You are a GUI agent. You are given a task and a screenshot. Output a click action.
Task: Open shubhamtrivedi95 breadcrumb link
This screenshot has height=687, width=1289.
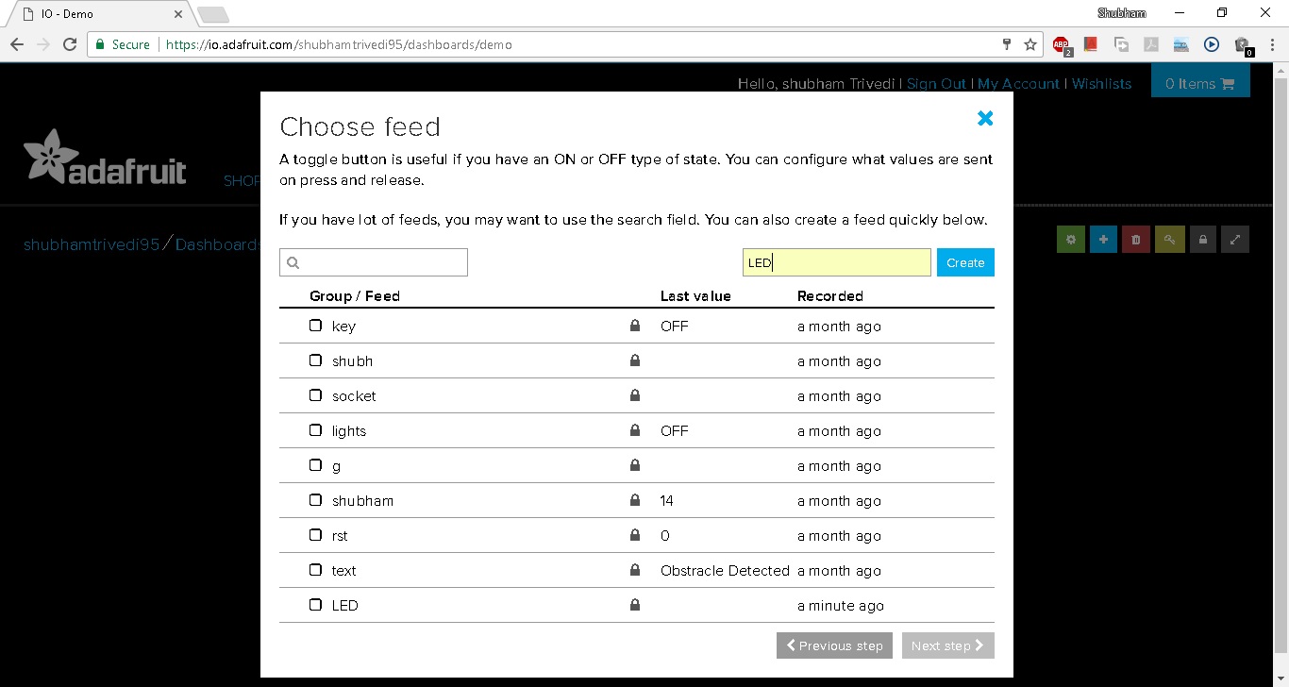click(x=92, y=244)
